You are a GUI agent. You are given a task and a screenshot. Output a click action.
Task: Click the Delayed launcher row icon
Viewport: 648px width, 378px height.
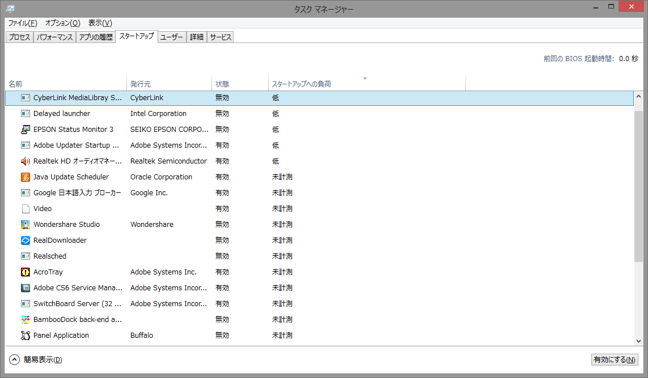tap(25, 114)
